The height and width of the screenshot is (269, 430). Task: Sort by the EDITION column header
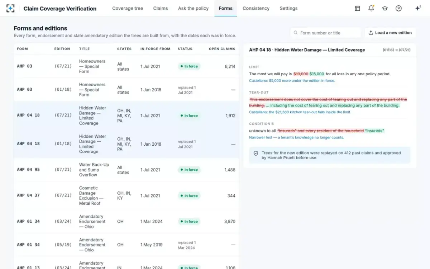click(62, 49)
